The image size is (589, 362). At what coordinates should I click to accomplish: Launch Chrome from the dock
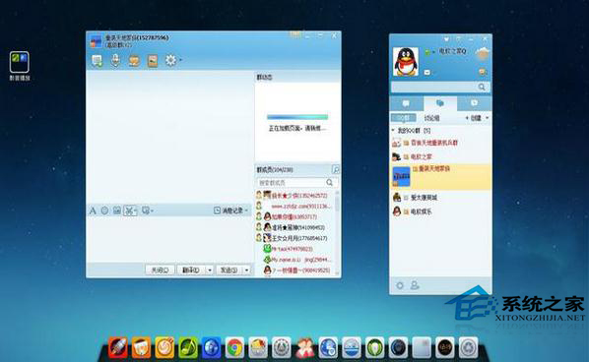tap(234, 348)
